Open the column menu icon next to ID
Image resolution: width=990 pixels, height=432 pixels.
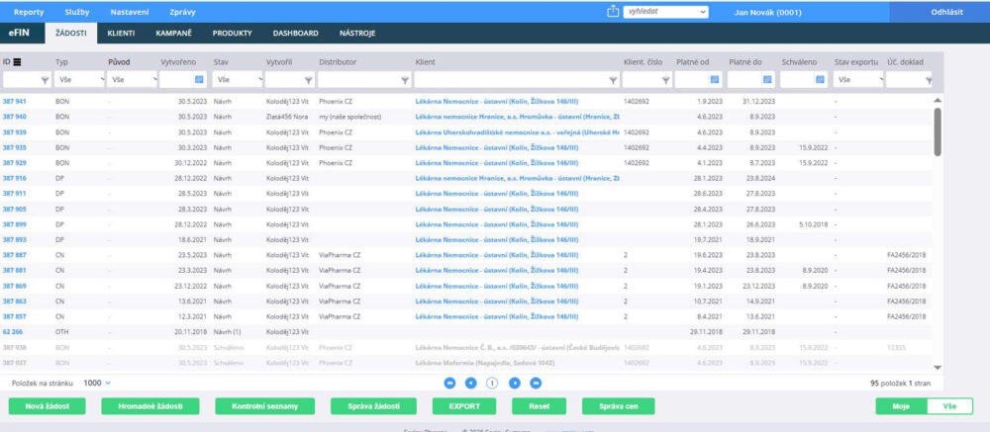(17, 61)
